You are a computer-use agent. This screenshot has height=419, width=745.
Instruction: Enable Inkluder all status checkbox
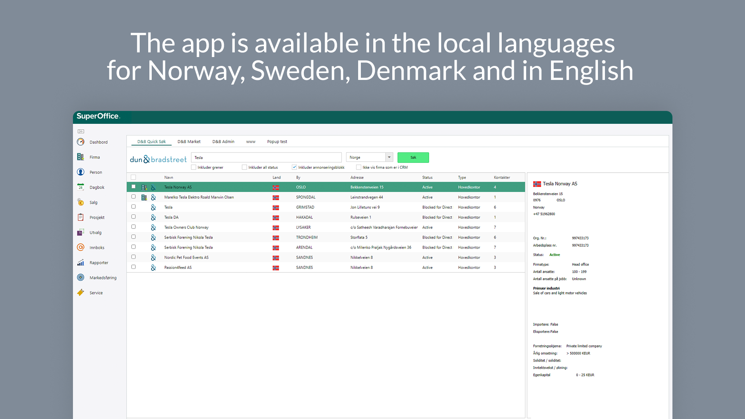244,167
